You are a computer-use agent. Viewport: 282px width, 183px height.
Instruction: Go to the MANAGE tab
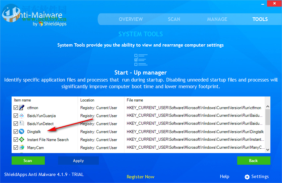[217, 19]
